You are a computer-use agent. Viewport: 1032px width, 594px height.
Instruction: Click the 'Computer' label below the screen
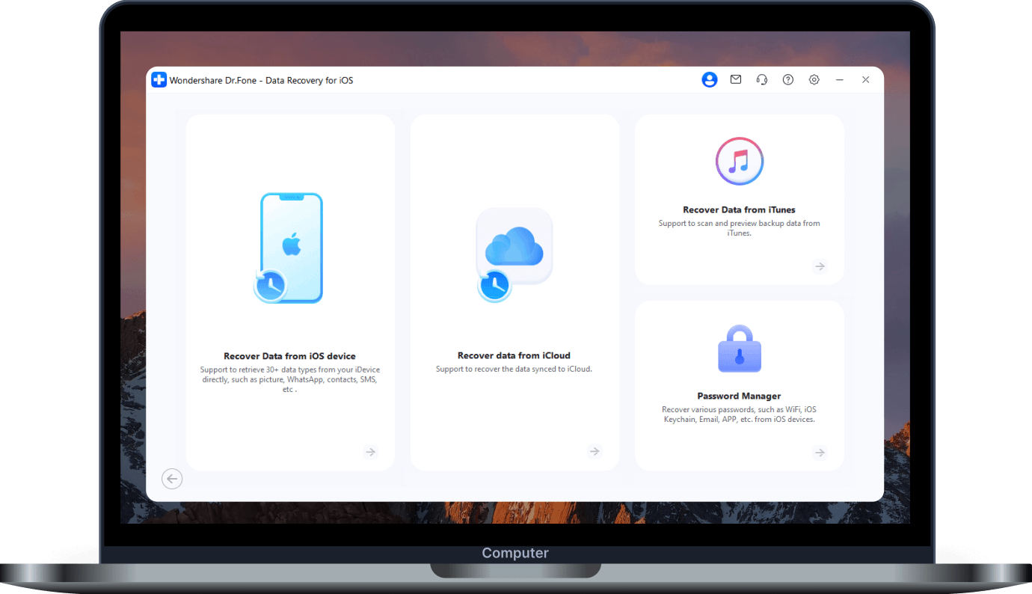point(515,554)
